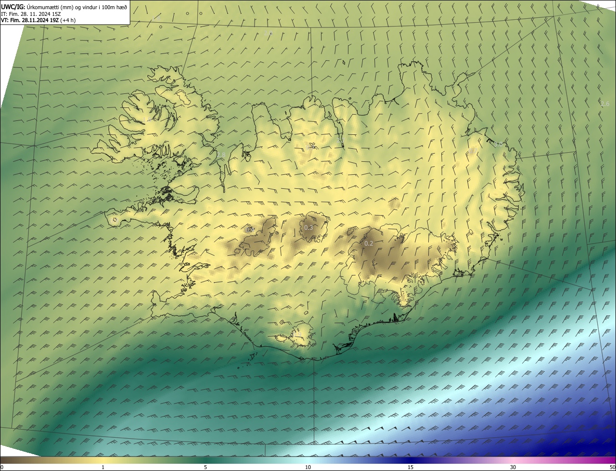Click the legend tick label '15'
The width and height of the screenshot is (616, 471).
coord(411,467)
